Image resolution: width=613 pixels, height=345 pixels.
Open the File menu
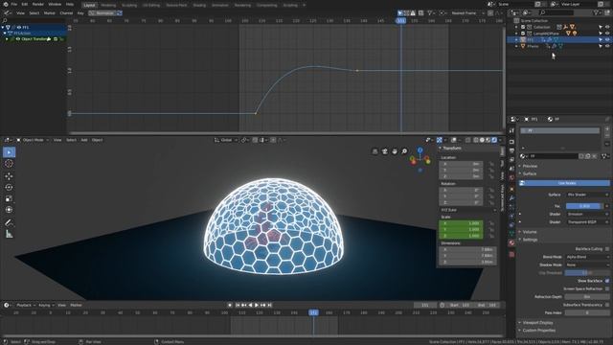pos(14,4)
